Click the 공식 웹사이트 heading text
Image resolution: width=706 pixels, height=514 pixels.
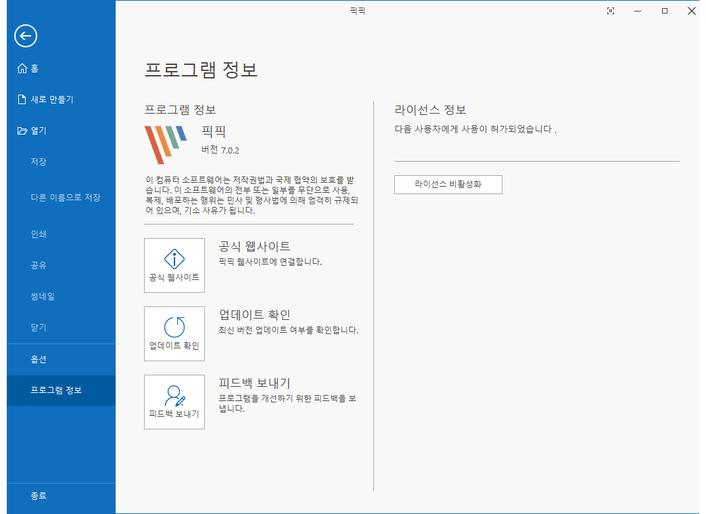[x=254, y=246]
